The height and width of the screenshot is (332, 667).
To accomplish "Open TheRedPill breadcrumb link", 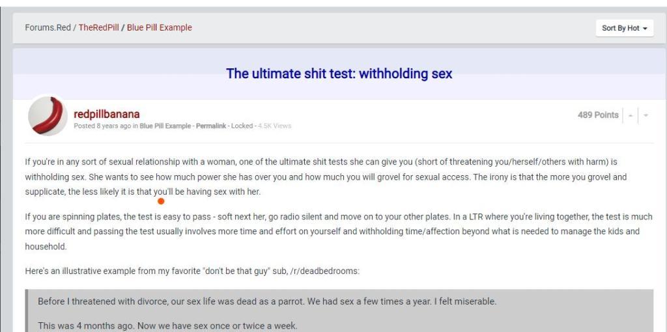I will [98, 27].
